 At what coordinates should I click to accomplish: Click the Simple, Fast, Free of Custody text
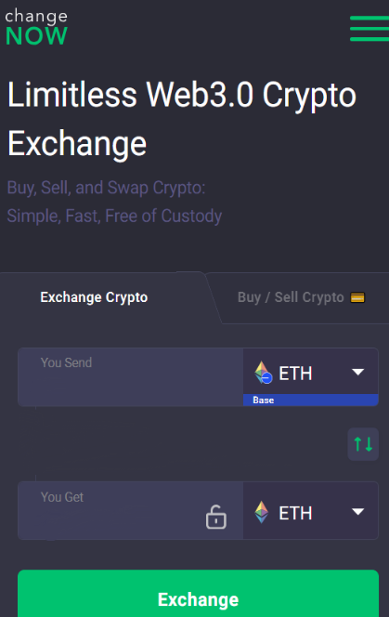click(114, 216)
